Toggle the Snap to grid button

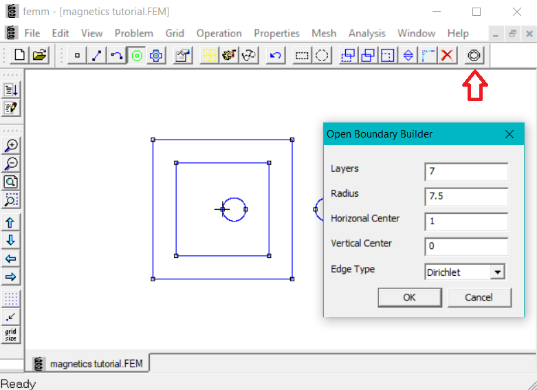coord(11,316)
